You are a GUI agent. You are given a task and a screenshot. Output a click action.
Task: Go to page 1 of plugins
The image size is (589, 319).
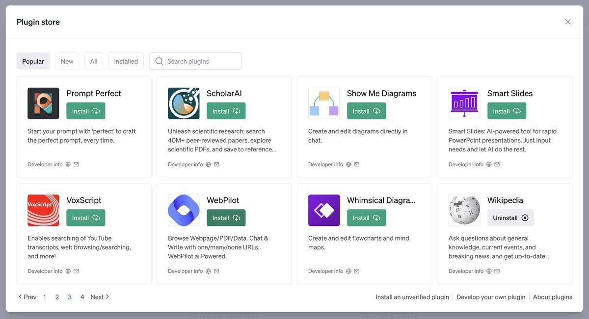45,297
